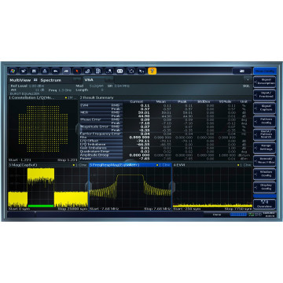Click the sequencer circular icon in toolbar
The height and width of the screenshot is (283, 283).
pos(130,71)
